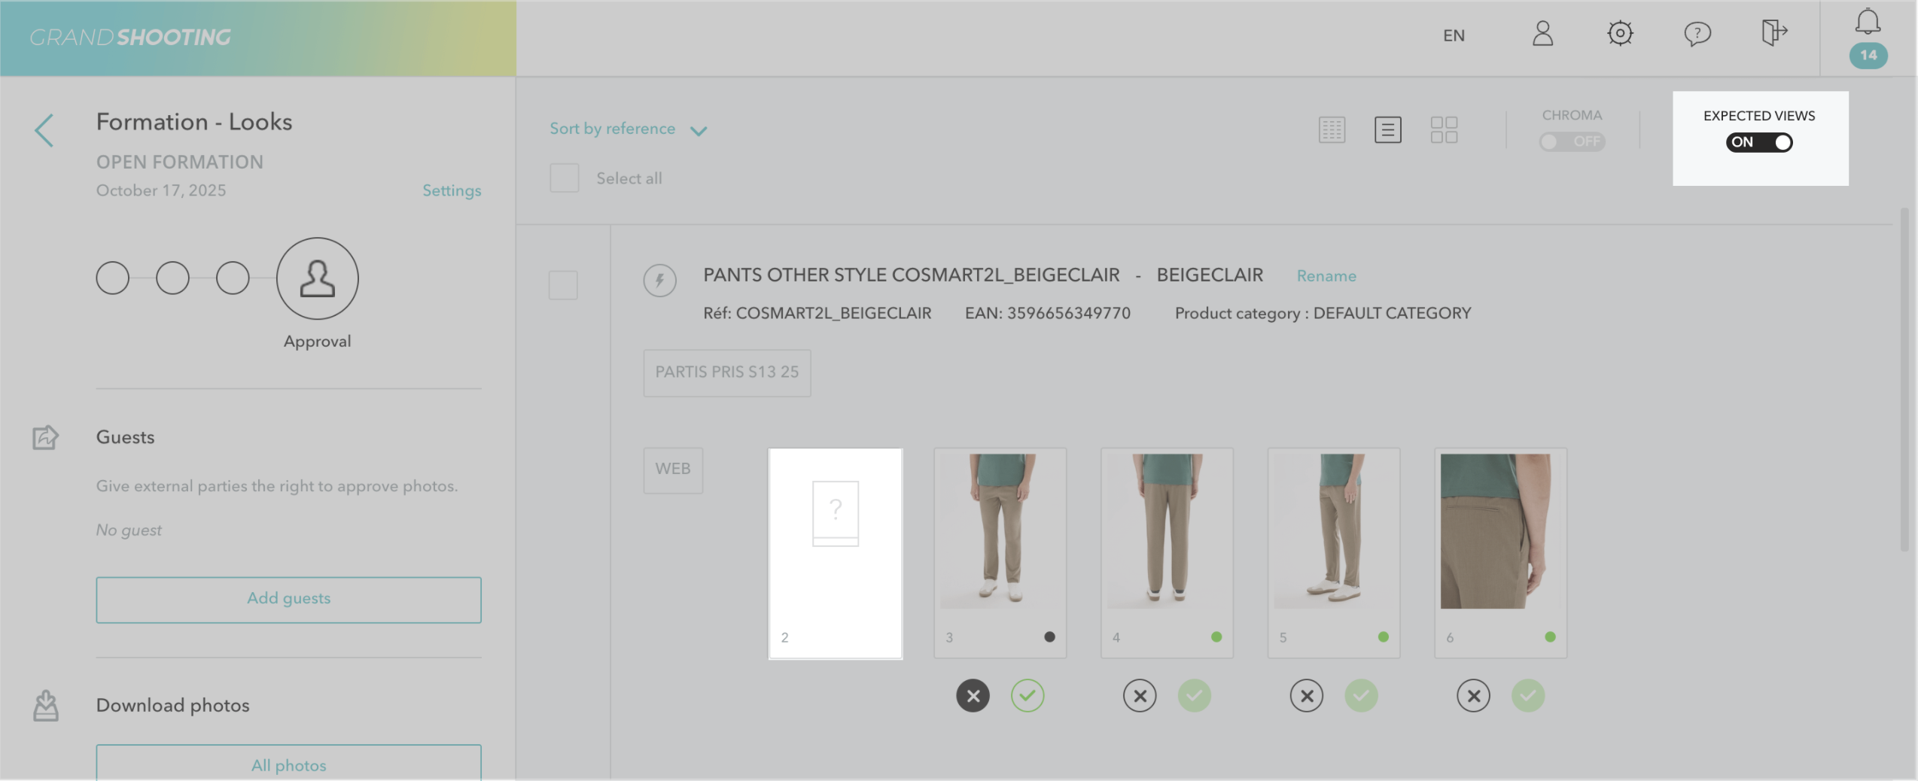Open the help chat bubble icon
1918x781 pixels.
(x=1697, y=34)
